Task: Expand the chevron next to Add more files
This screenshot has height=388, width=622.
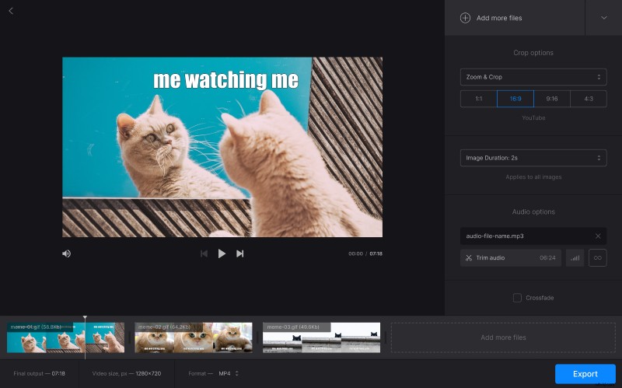Action: [x=604, y=18]
